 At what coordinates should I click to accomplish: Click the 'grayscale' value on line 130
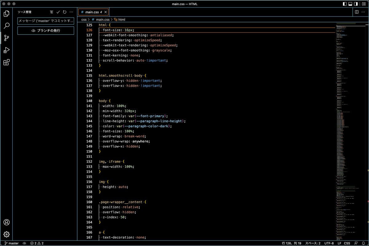pyautogui.click(x=161, y=50)
